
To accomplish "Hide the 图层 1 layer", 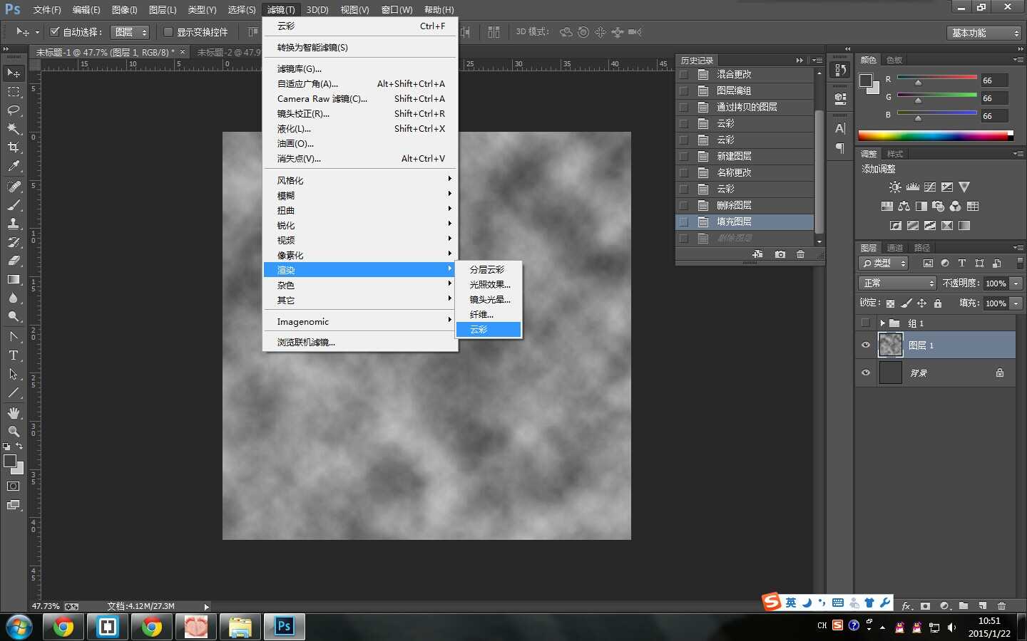I will (x=866, y=345).
